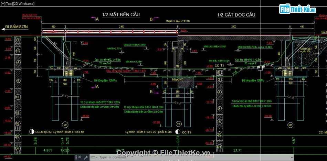Select the 'MNTB=2.77M' water level text
This screenshot has width=327, height=161.
point(114,49)
